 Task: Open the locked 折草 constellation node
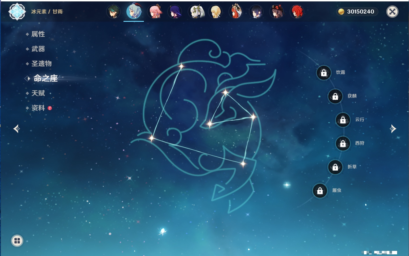tap(335, 167)
